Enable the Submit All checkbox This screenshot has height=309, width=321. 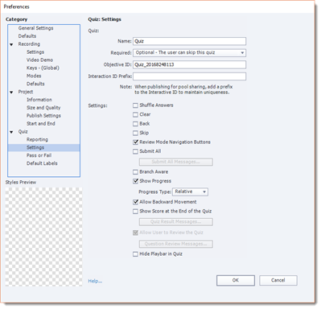pyautogui.click(x=135, y=151)
